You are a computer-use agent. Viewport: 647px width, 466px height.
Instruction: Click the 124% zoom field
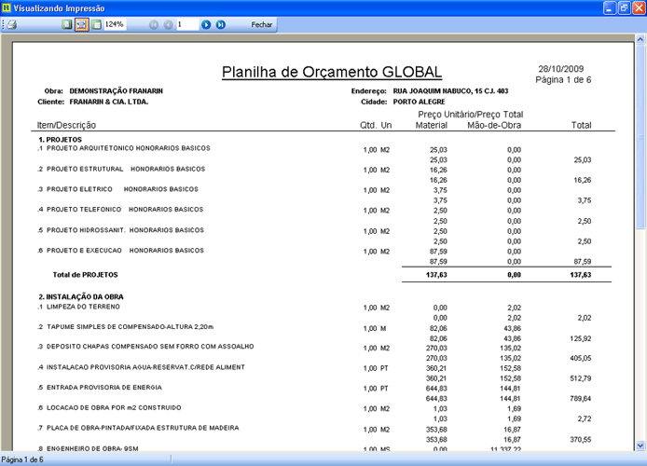point(115,25)
